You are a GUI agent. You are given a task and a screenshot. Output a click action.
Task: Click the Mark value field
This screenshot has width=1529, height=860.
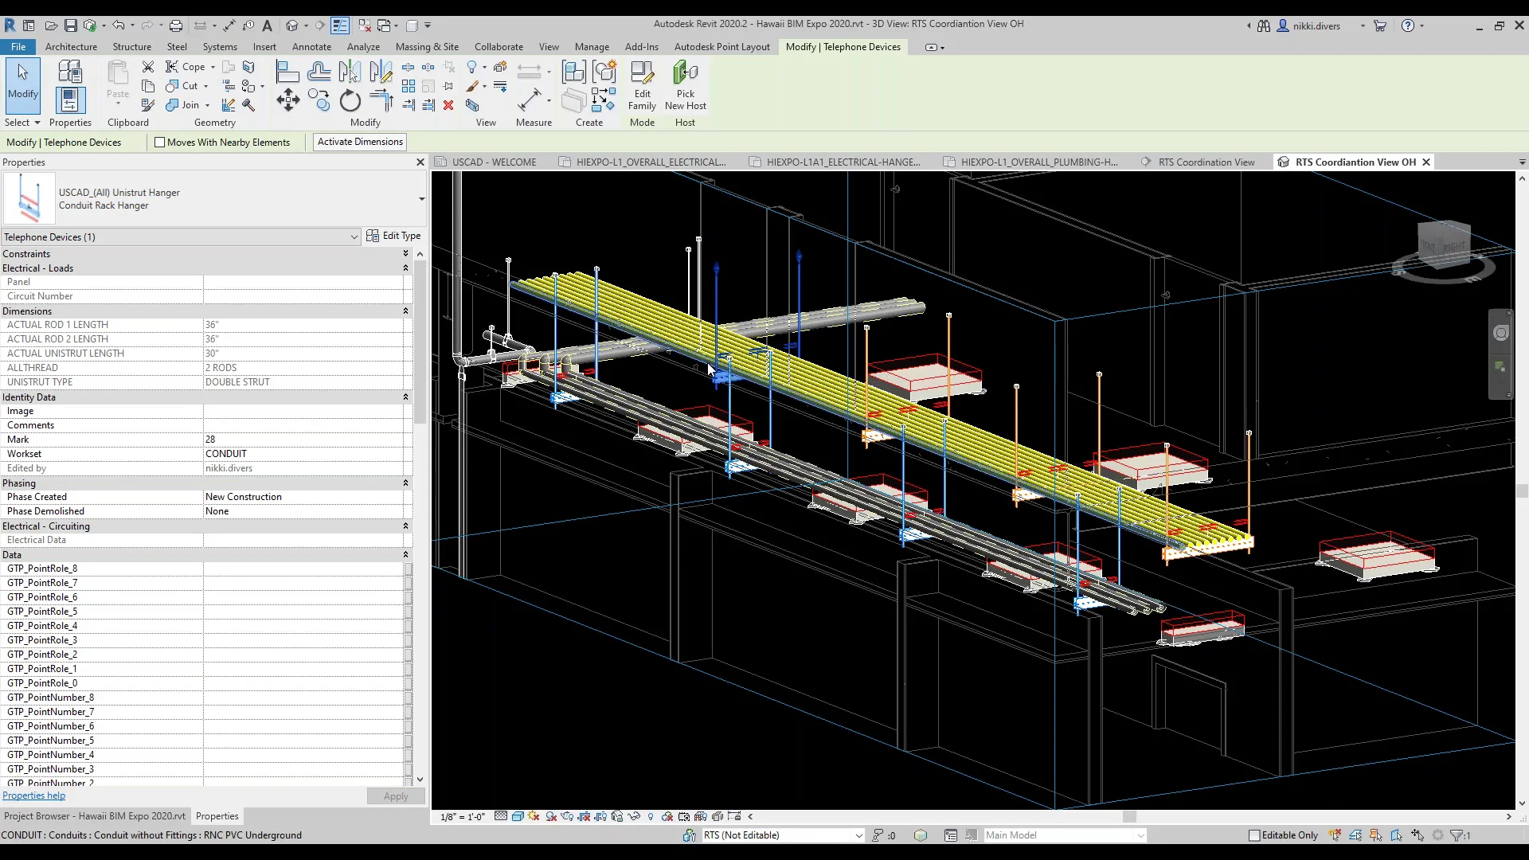pyautogui.click(x=303, y=440)
